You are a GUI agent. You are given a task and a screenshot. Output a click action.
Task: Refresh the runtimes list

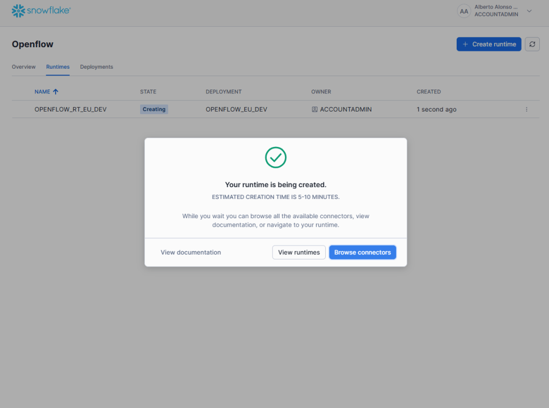pyautogui.click(x=532, y=44)
